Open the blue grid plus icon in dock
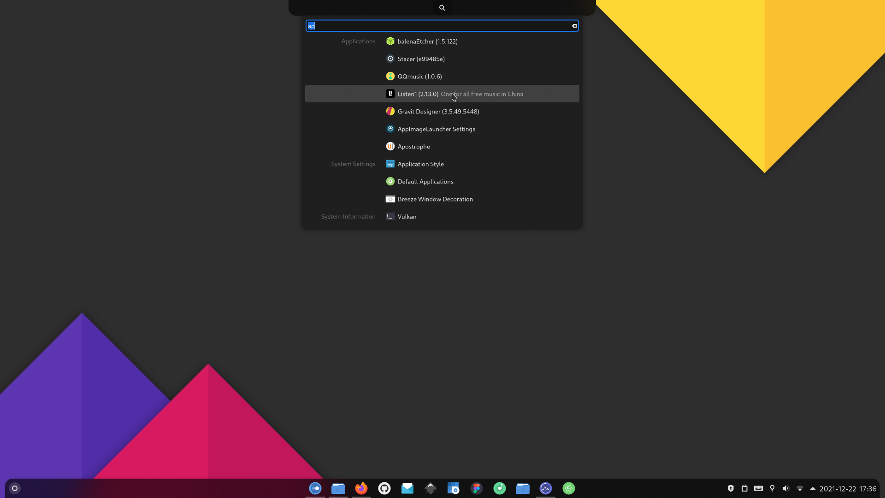This screenshot has width=885, height=498. [454, 488]
